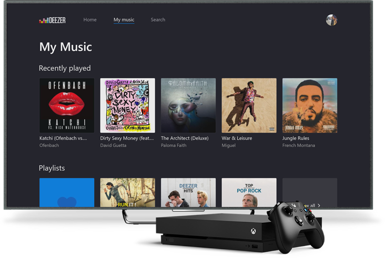The width and height of the screenshot is (385, 259).
Task: Open artist link French Montana
Action: pyautogui.click(x=299, y=145)
